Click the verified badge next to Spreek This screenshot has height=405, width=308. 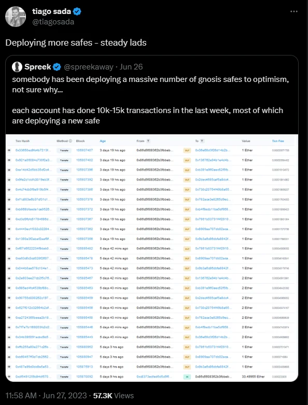click(57, 67)
